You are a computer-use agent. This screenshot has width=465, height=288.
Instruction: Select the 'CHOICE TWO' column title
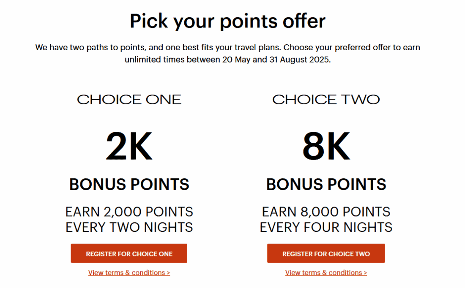[x=326, y=100]
